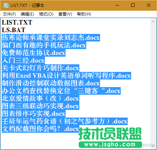Open the 文件(F) menu
The height and width of the screenshot is (150, 157).
[x=9, y=14]
